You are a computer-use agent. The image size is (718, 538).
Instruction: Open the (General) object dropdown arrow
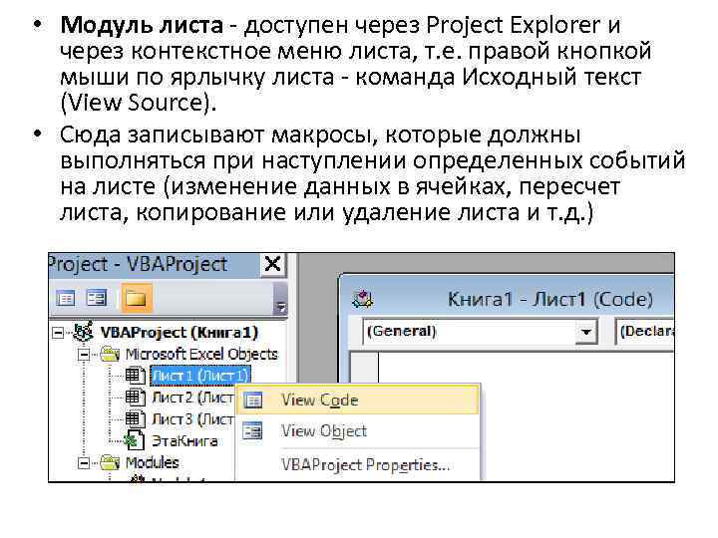point(585,332)
